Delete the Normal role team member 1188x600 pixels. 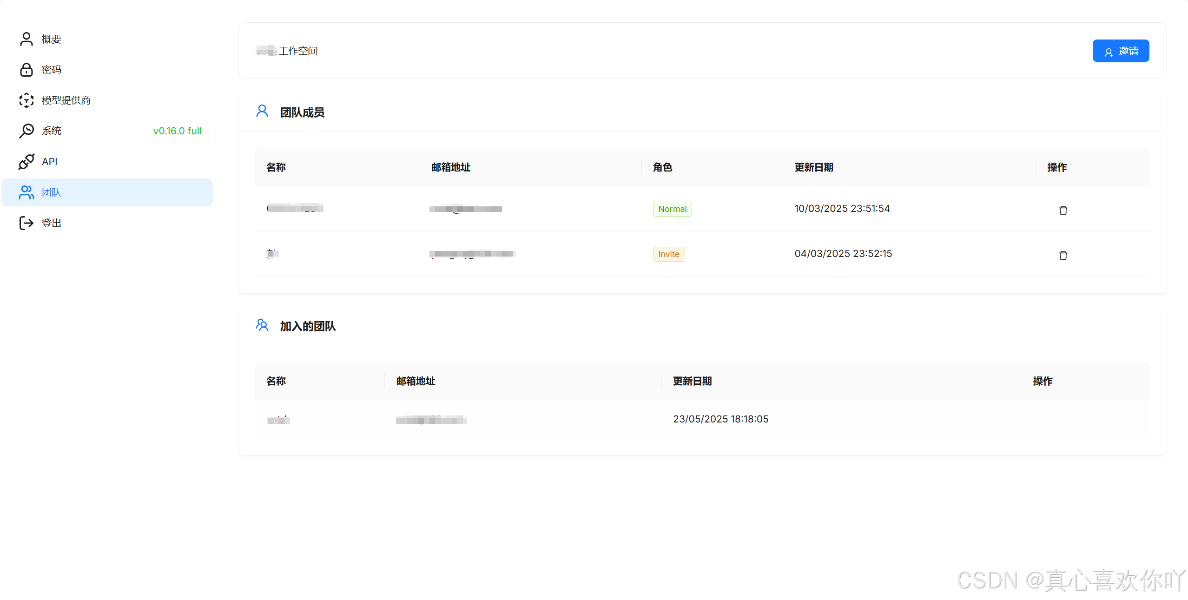1063,210
